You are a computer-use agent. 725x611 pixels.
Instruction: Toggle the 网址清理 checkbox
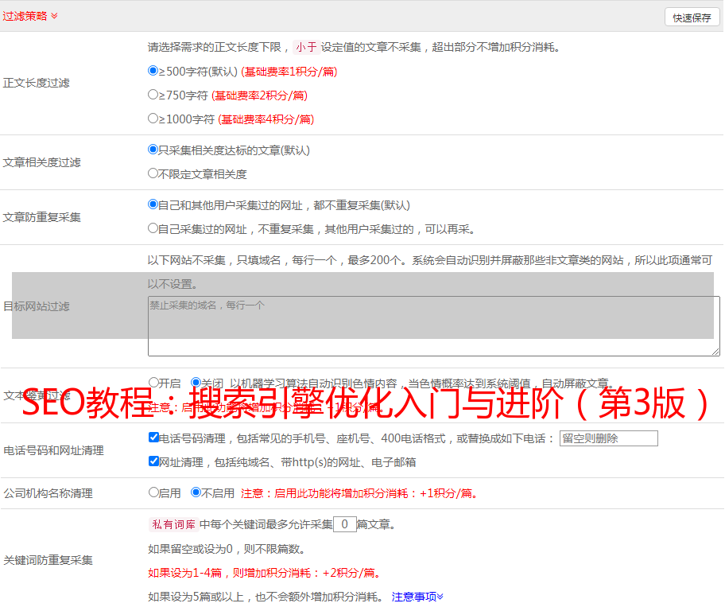point(153,461)
